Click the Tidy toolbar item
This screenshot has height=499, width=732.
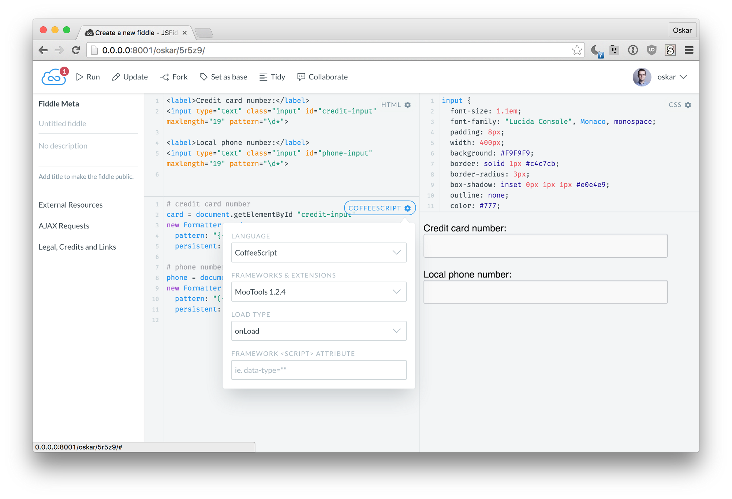272,77
